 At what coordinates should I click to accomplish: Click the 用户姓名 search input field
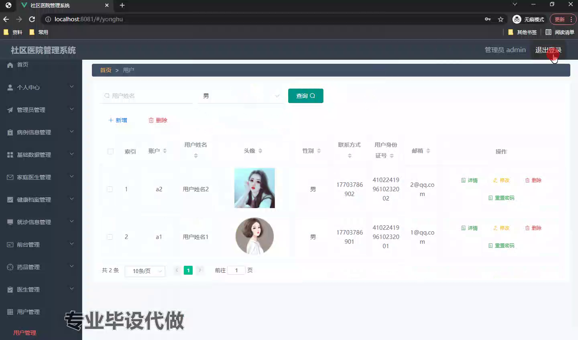[147, 96]
